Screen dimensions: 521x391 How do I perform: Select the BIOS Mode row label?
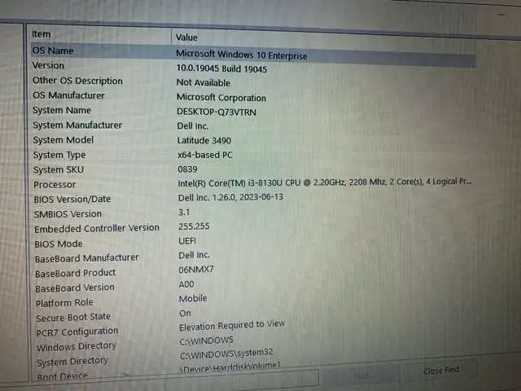point(59,244)
